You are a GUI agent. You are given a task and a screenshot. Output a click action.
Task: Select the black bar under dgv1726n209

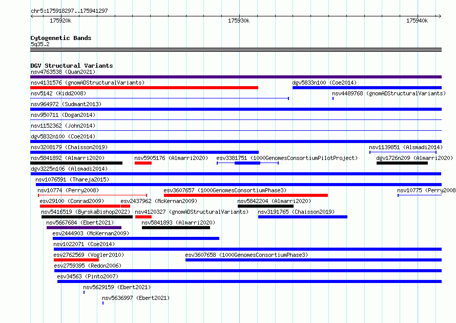click(402, 163)
